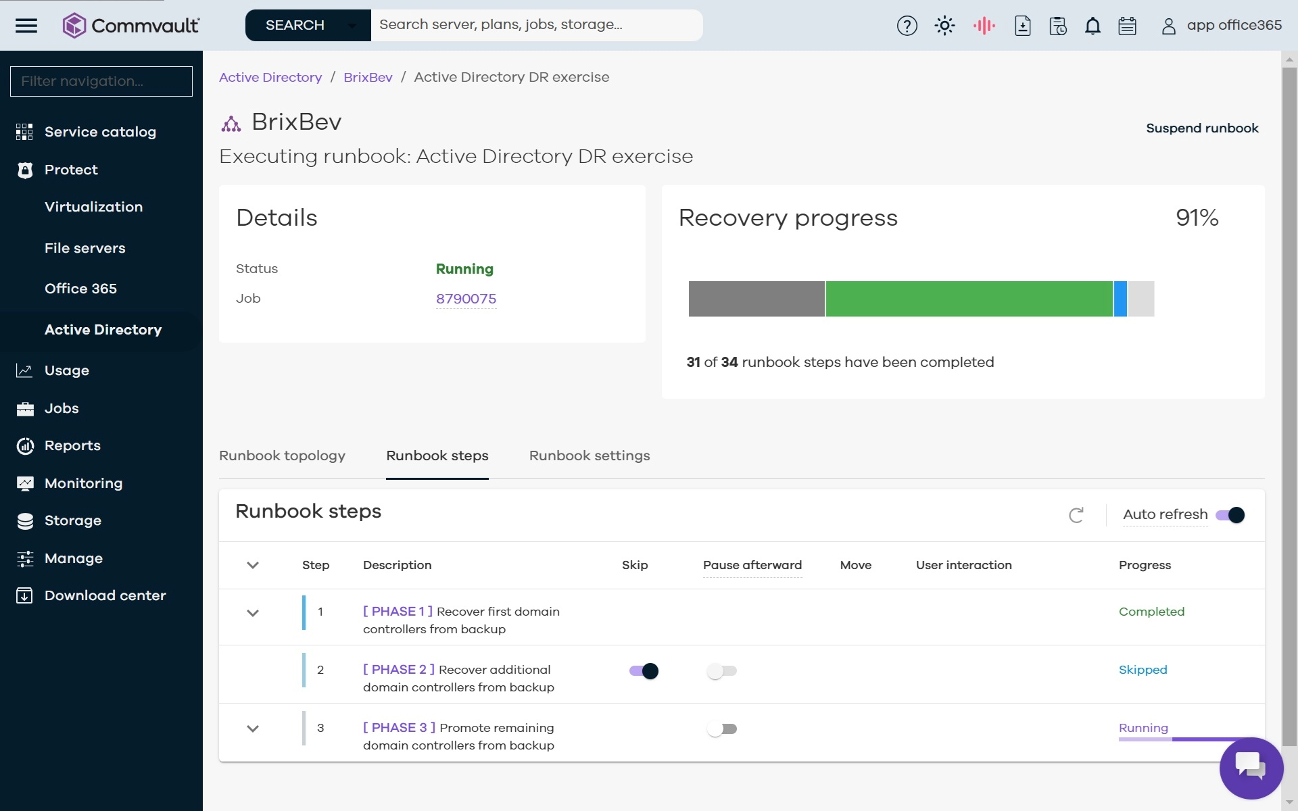Click Suspend runbook
1298x811 pixels.
[1202, 128]
